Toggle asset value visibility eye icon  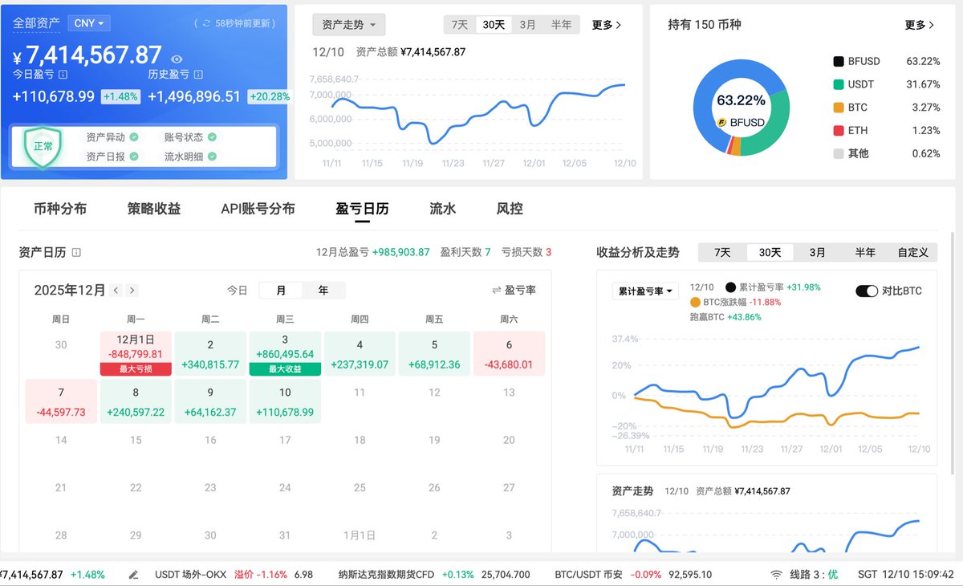coord(177,59)
